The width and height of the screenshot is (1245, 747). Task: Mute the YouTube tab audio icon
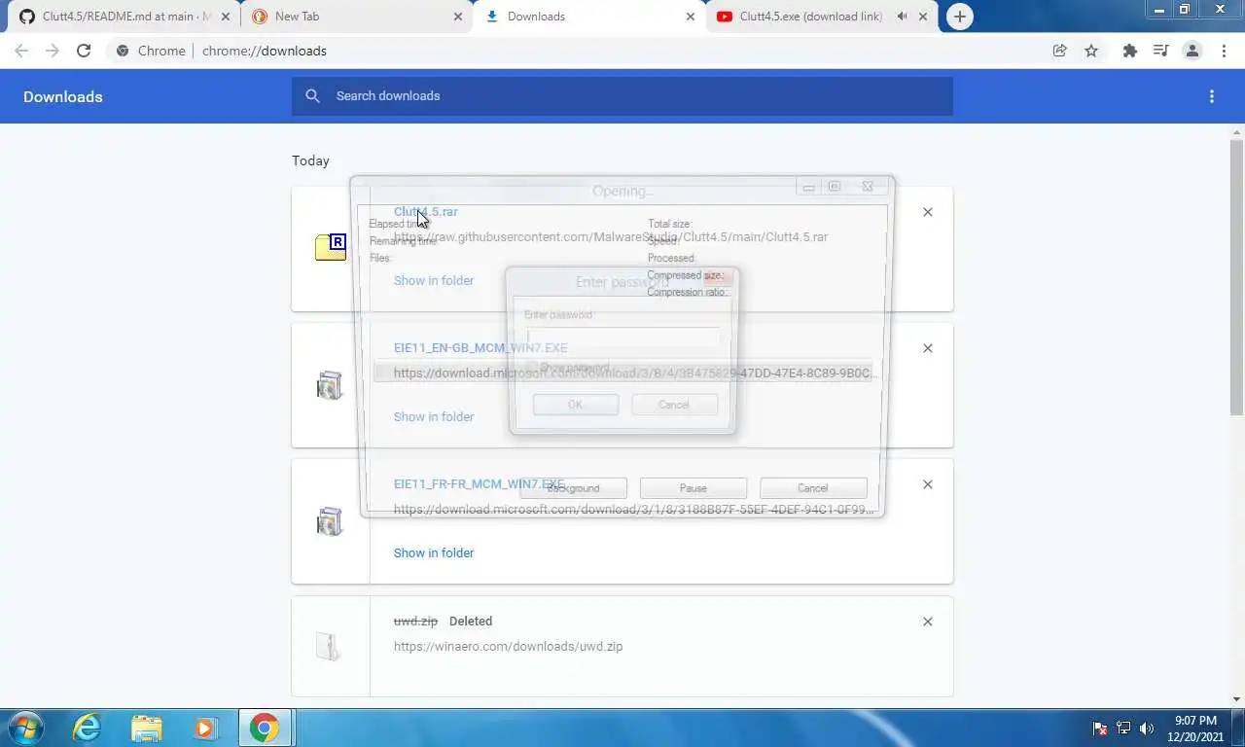coord(903,17)
